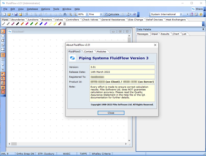
Task: Zoom out with the magnifier minus icon
Action: (75, 14)
